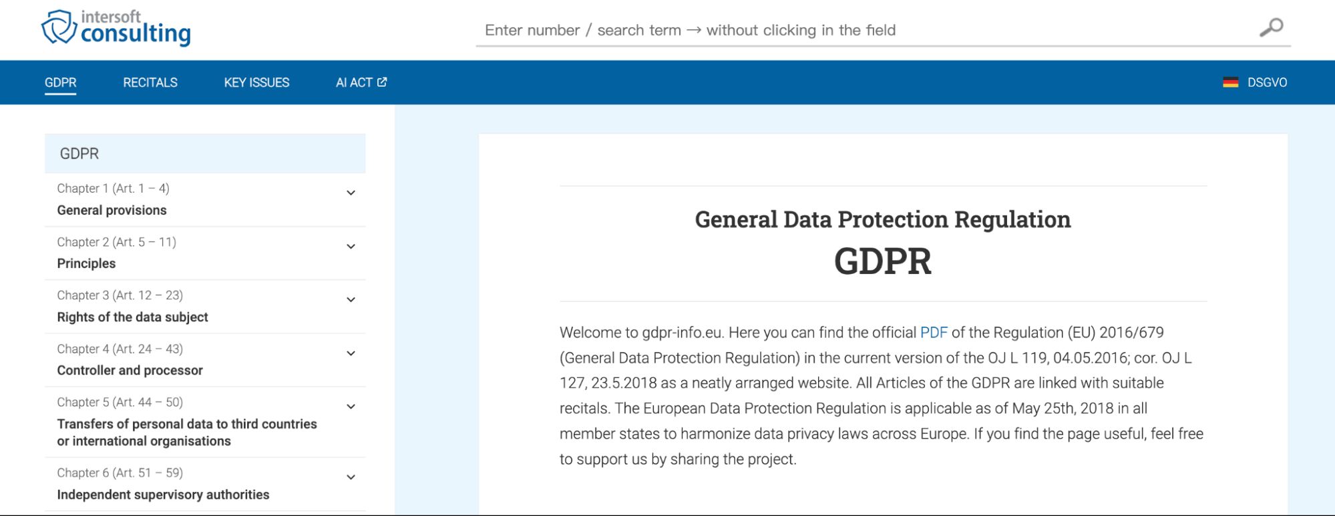Go to the KEY ISSUES tab
1335x516 pixels.
click(256, 82)
